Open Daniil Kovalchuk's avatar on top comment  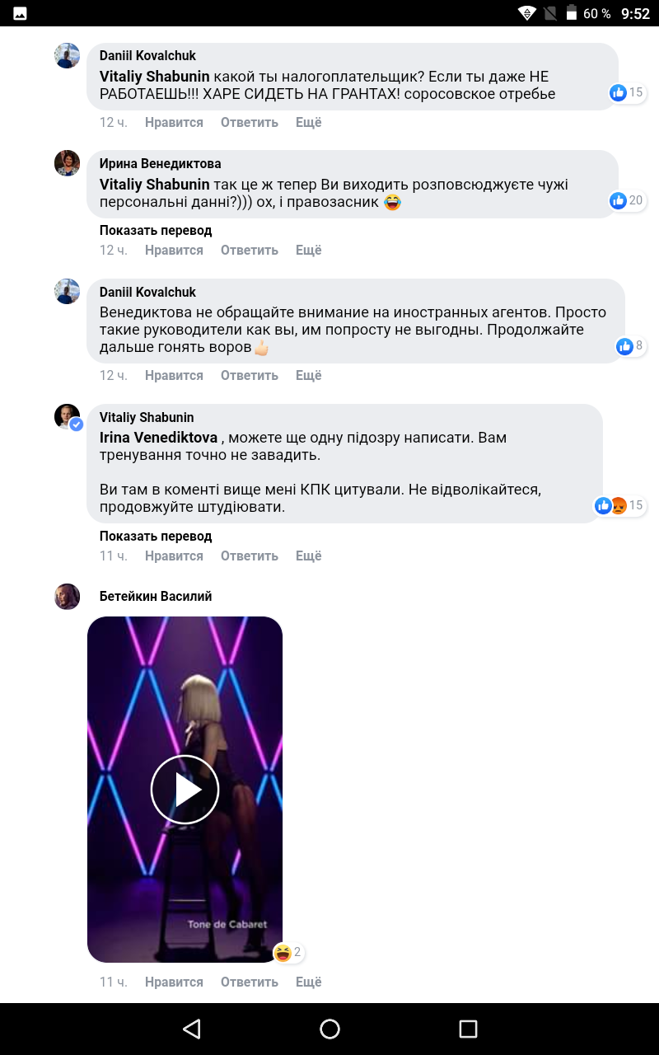(68, 56)
